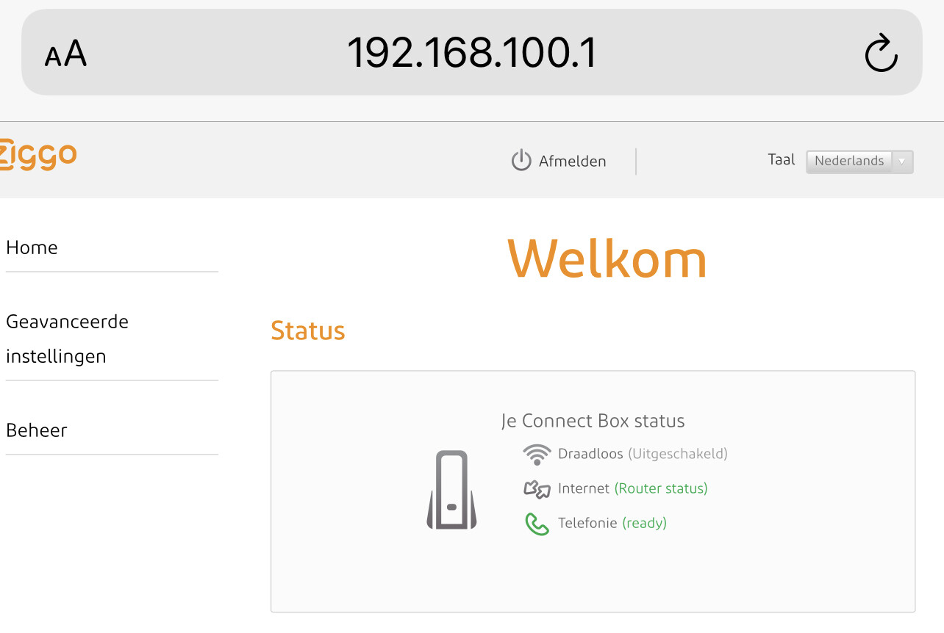The width and height of the screenshot is (944, 633).
Task: Click the Telefonie ready status
Action: (612, 524)
